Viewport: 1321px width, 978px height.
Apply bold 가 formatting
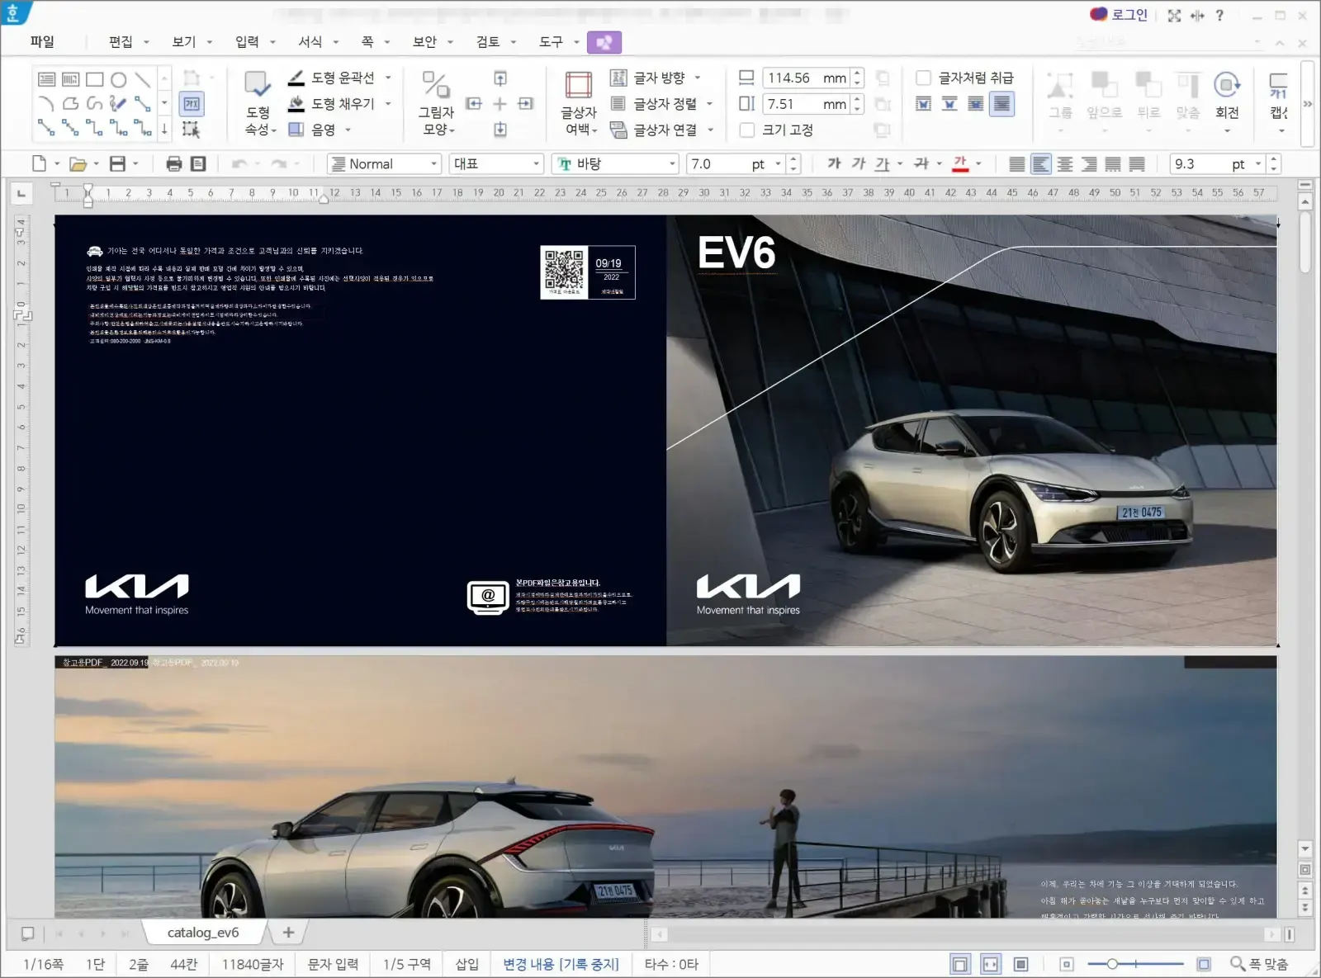click(x=834, y=163)
